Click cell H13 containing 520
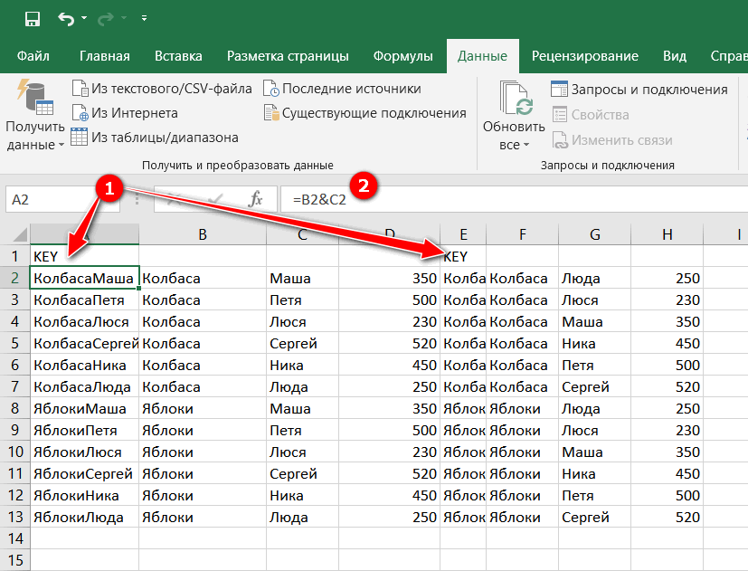 [667, 517]
